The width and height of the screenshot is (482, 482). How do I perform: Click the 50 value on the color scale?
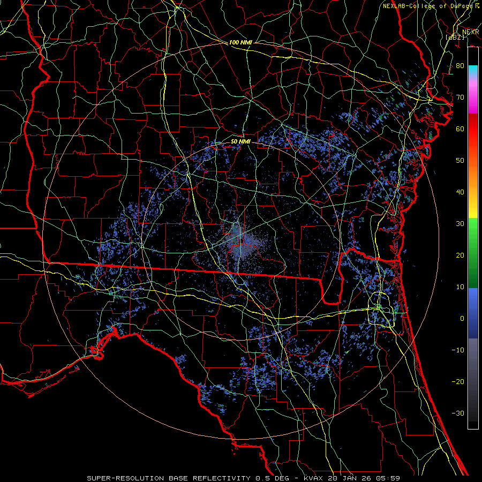pos(460,161)
